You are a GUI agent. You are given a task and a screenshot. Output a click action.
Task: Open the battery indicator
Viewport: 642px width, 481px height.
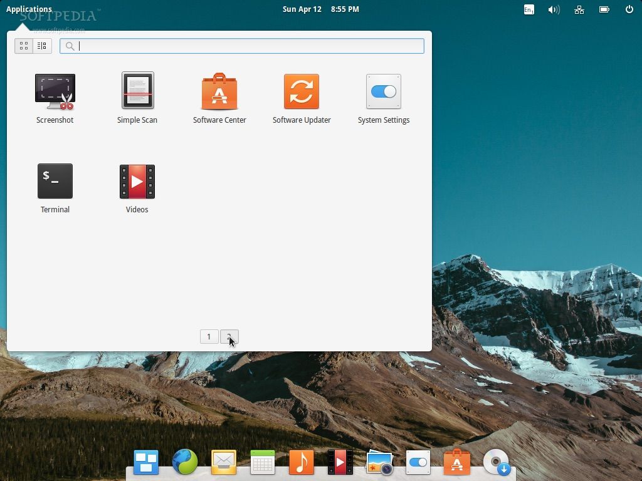click(x=604, y=9)
